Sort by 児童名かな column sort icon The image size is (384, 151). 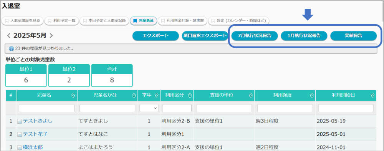coord(134,96)
